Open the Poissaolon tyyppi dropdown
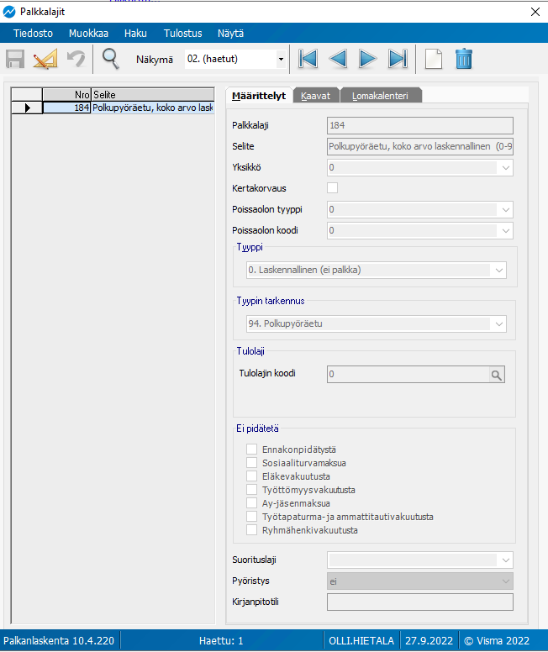This screenshot has height=652, width=548. (x=506, y=210)
